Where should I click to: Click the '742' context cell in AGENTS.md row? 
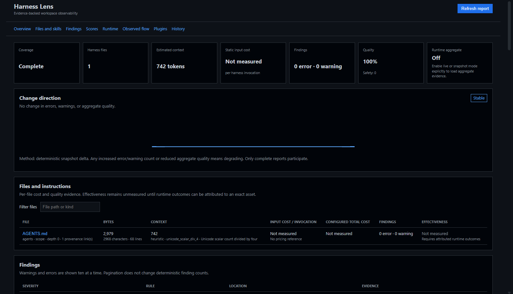(x=154, y=234)
